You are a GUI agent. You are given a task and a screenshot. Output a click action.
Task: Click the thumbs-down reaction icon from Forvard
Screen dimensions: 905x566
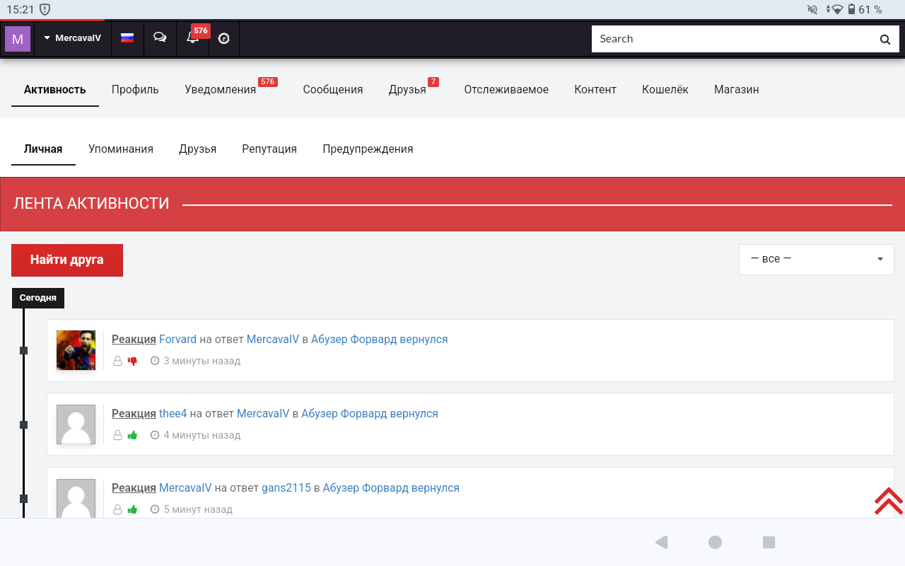pos(132,361)
